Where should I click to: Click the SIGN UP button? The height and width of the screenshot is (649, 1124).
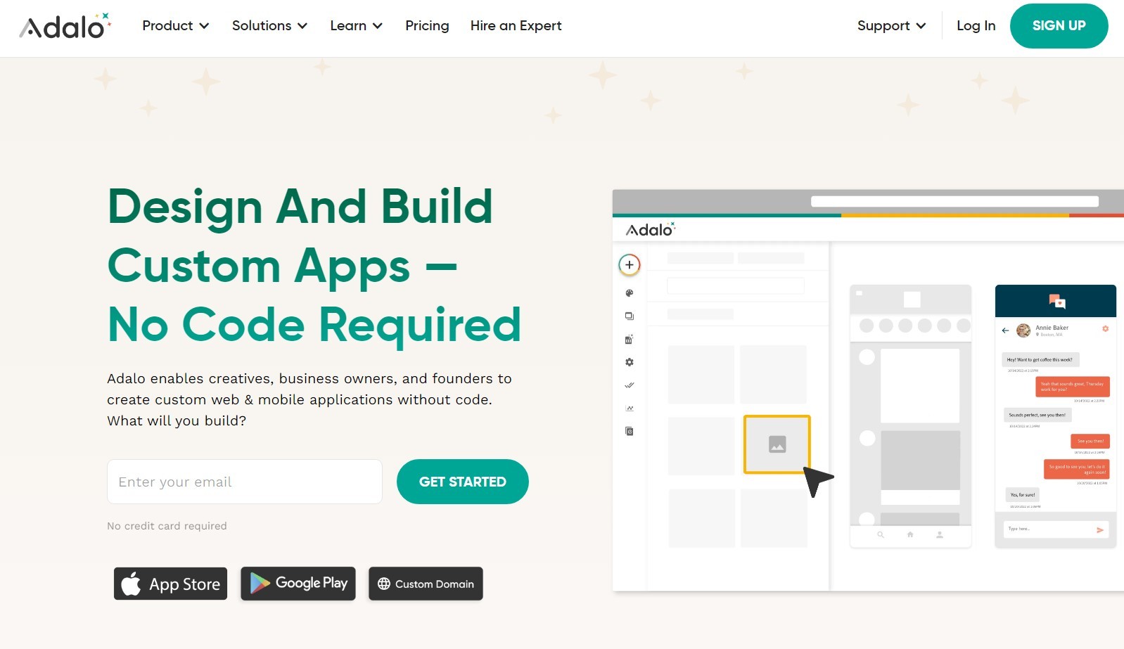[1059, 26]
